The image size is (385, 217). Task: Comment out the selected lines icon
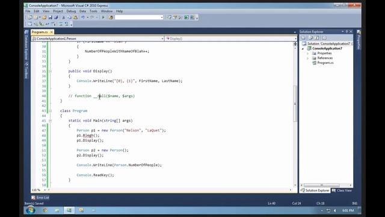click(61, 24)
